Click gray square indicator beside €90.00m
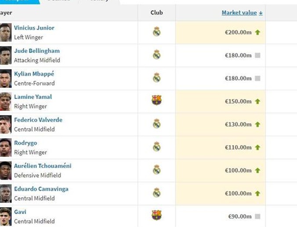 (257, 216)
